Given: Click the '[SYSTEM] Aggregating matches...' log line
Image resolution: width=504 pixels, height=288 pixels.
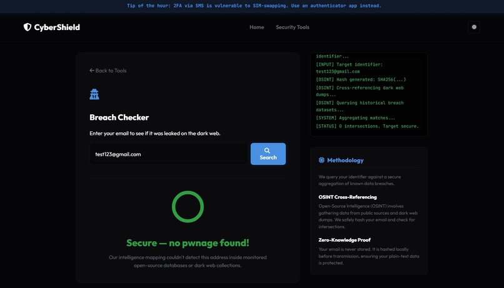Looking at the screenshot, I should click(x=355, y=118).
